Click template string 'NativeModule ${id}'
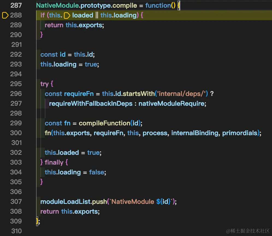This screenshot has width=272, height=236. click(141, 202)
